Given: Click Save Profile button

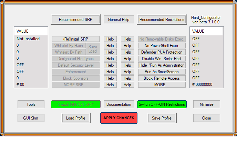Looking at the screenshot, I should click(x=162, y=118).
